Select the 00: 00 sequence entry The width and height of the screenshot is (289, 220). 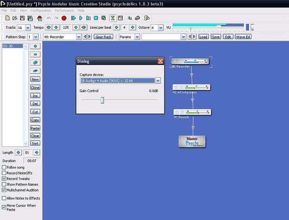[x=12, y=46]
